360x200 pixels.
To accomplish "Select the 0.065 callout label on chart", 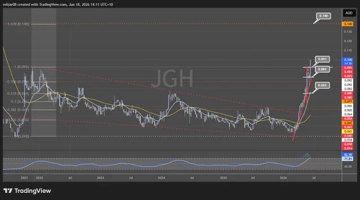I will pos(322,85).
